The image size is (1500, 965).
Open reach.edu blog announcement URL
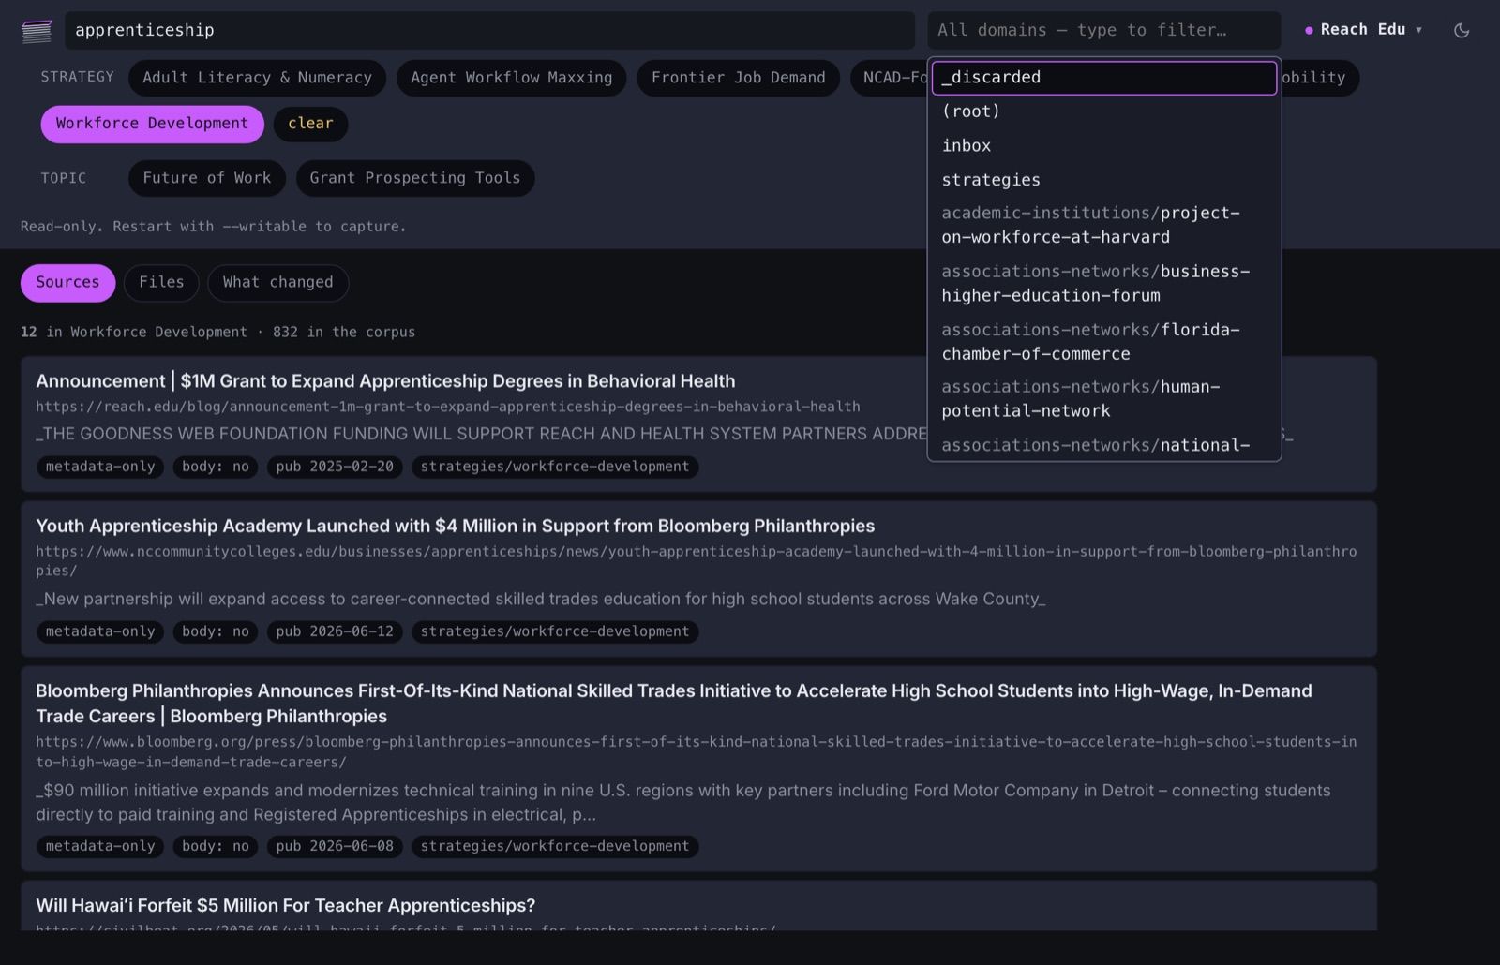(448, 407)
